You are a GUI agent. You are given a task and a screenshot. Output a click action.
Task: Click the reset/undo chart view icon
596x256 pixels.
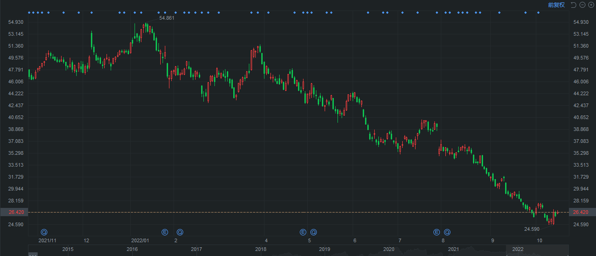(x=573, y=5)
